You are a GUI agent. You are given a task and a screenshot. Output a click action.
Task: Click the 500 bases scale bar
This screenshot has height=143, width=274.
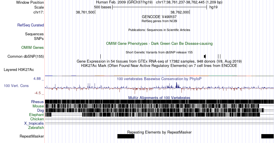point(159,7)
